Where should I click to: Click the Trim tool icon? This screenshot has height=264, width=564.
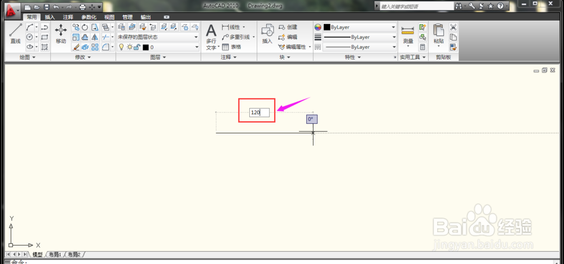[106, 37]
